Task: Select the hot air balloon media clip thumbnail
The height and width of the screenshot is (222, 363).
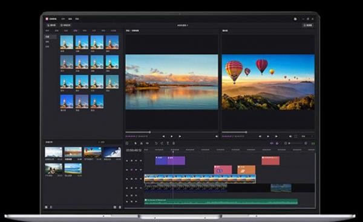Action: pyautogui.click(x=93, y=152)
